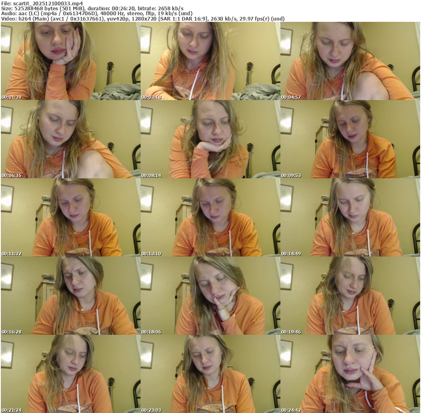
Task: Select the thumbnail timestamped 00:06:35
Action: tap(70, 139)
